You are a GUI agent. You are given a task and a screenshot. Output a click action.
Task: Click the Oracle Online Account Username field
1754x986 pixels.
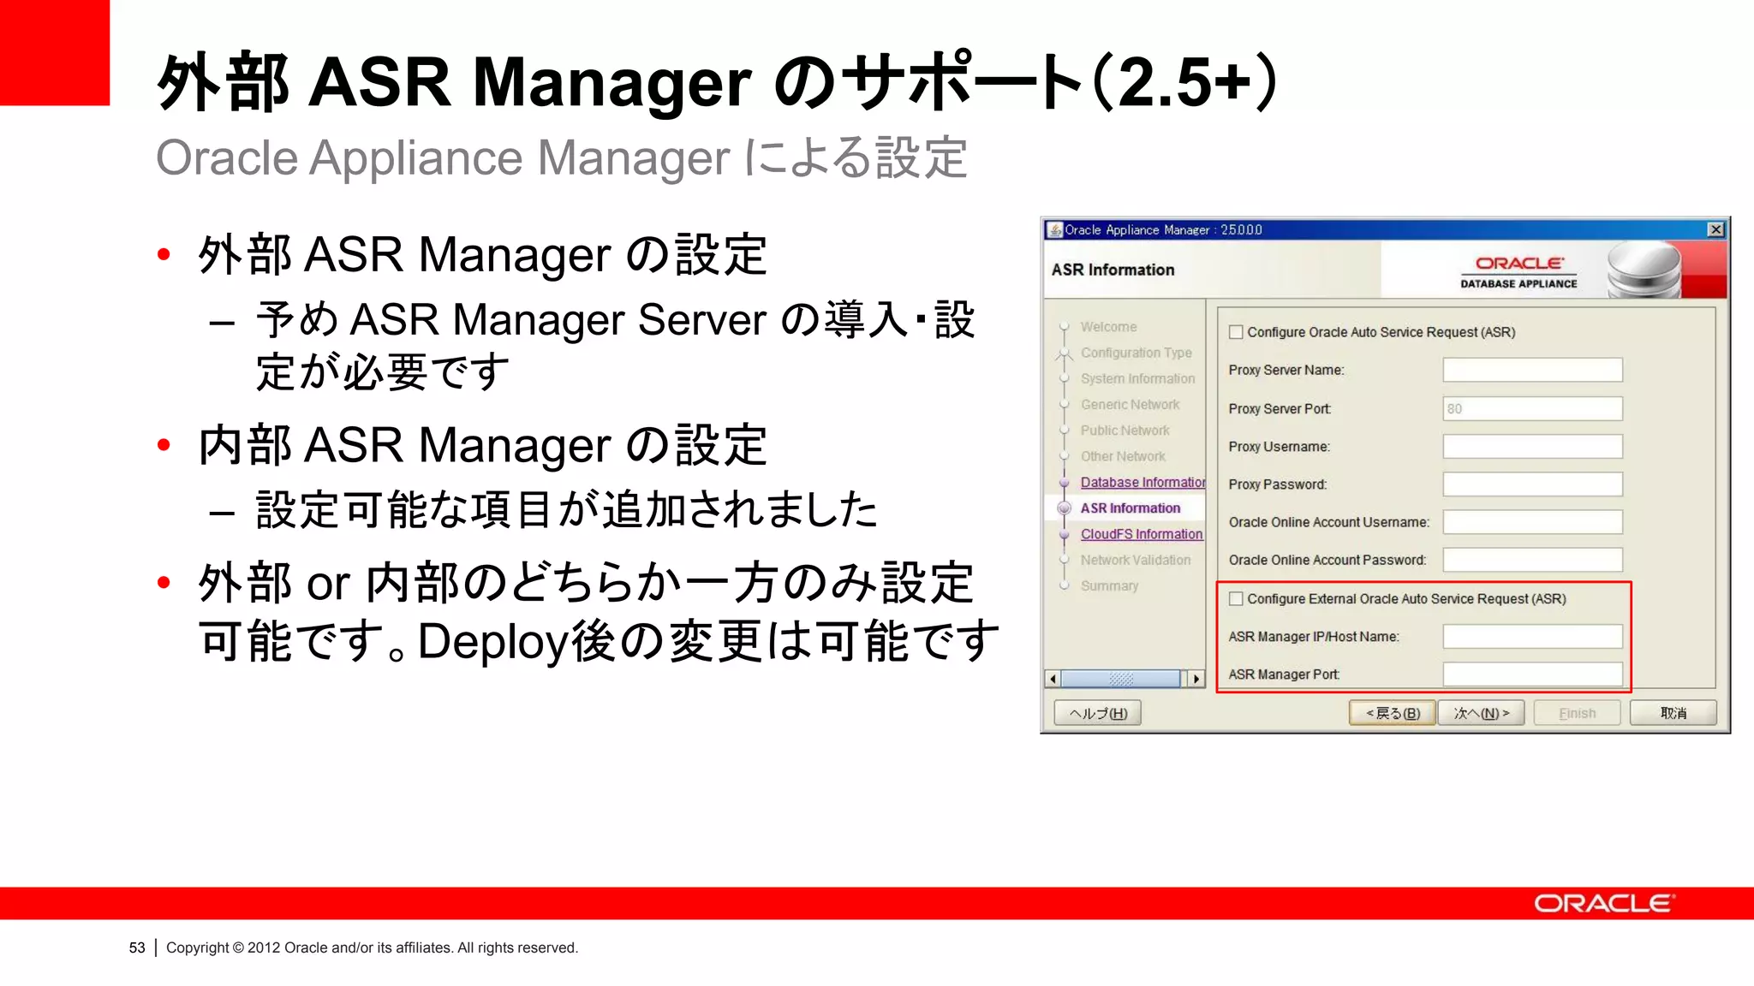[1532, 521]
